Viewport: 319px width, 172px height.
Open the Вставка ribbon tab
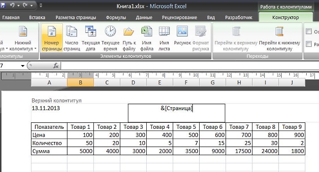(x=37, y=17)
